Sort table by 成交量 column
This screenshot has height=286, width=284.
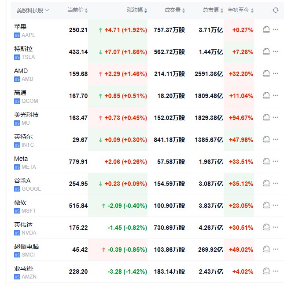tap(175, 10)
